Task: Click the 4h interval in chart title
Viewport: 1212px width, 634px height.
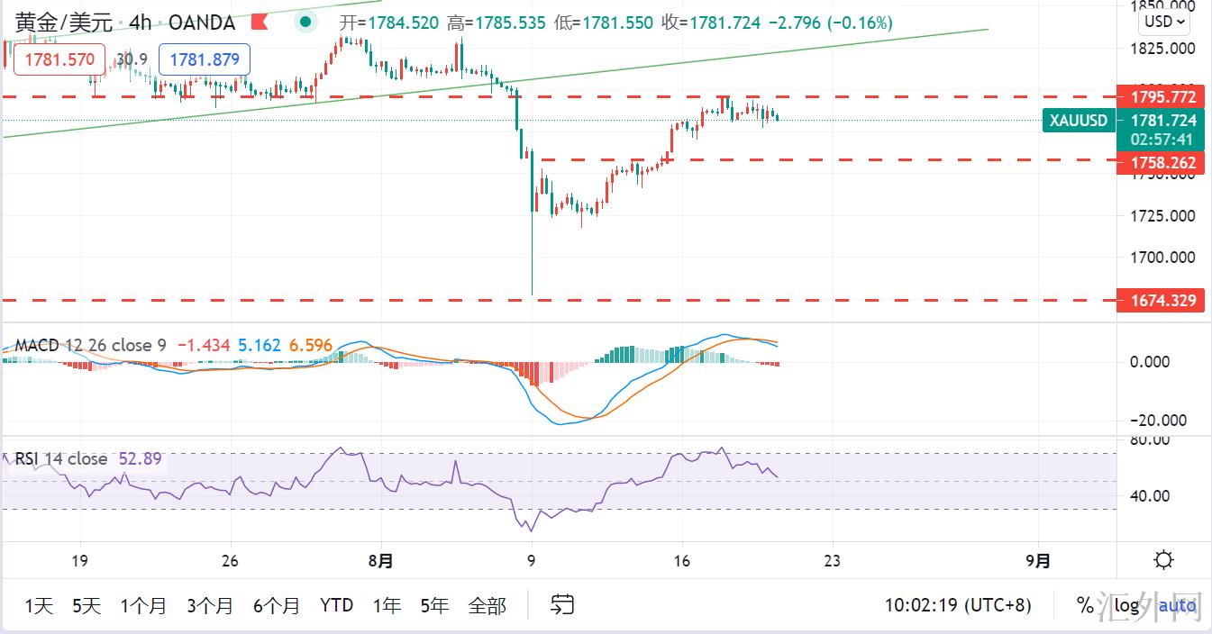Action: point(140,23)
